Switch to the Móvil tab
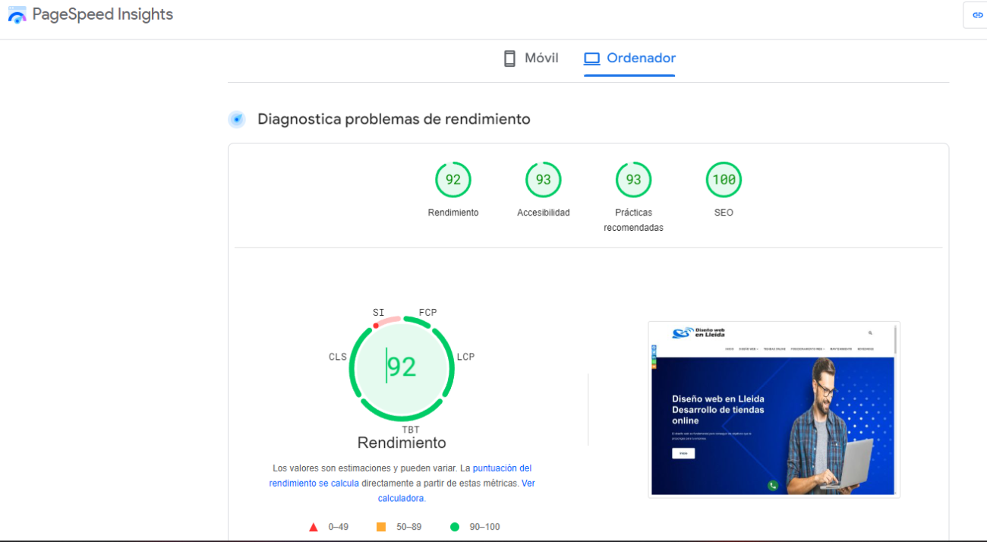 pyautogui.click(x=531, y=58)
